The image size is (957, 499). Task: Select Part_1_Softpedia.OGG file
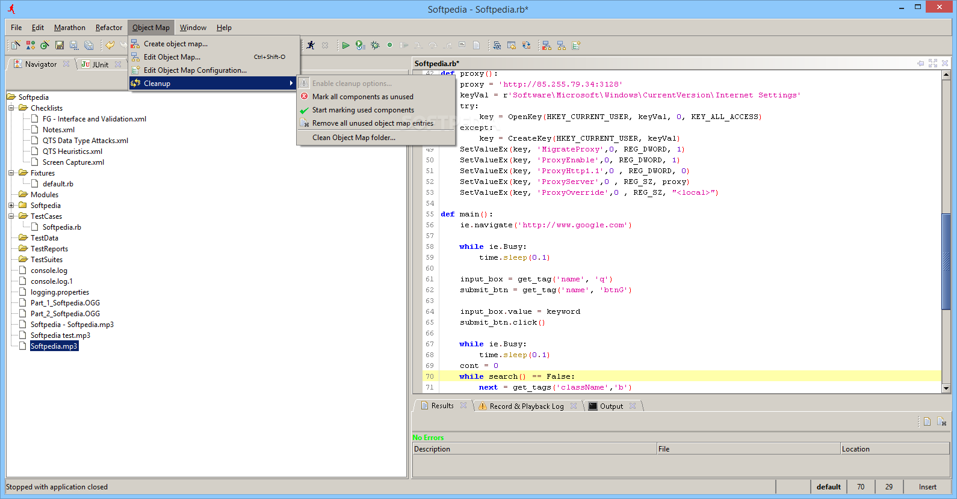tap(65, 303)
